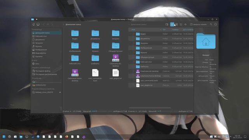Eject the Melawy_Linux device
249x140 pixels.
60,92
